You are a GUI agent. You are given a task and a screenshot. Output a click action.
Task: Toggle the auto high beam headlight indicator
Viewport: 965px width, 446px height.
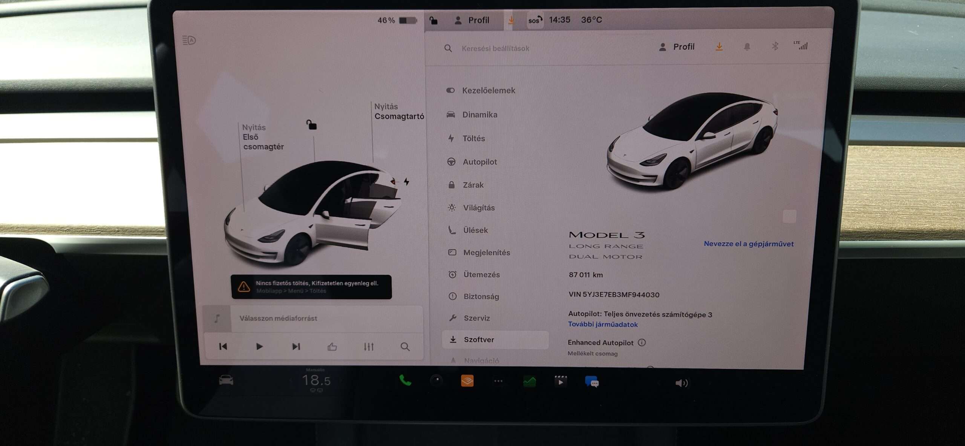tap(189, 40)
